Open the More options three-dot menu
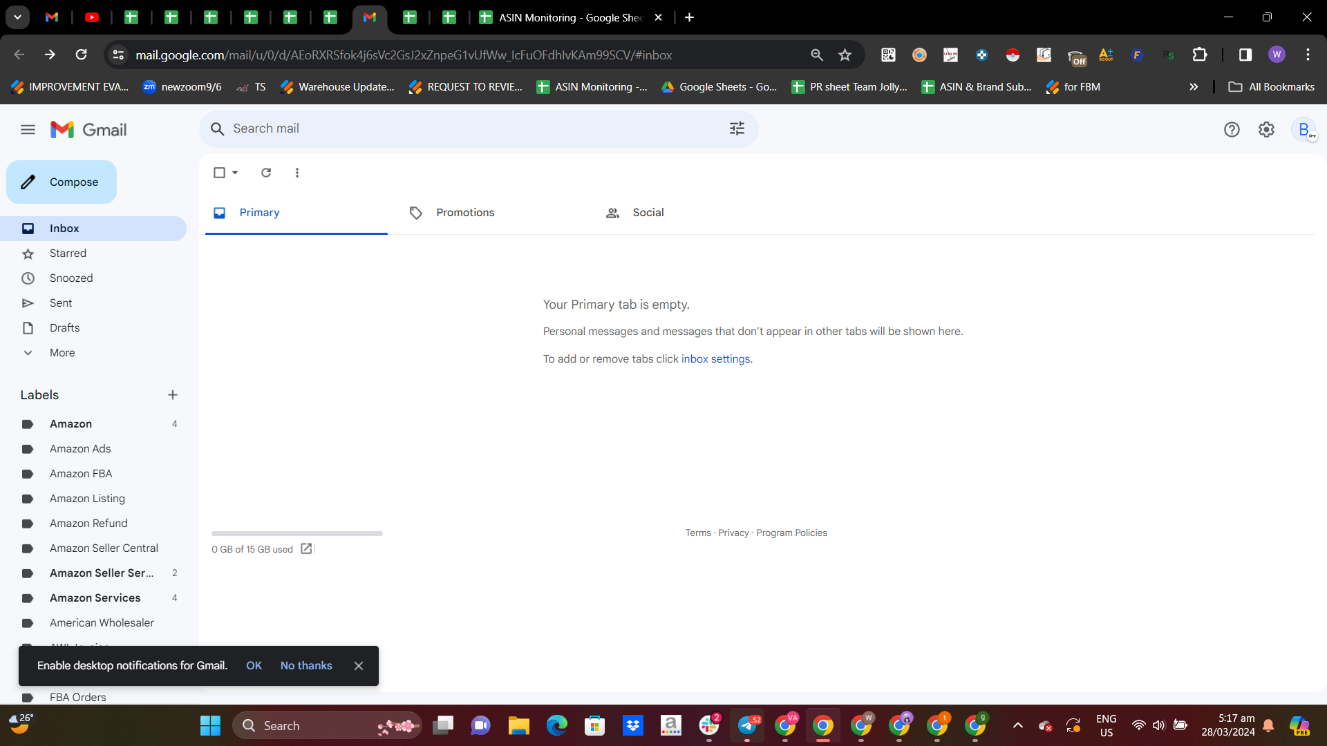The height and width of the screenshot is (746, 1327). (x=297, y=173)
